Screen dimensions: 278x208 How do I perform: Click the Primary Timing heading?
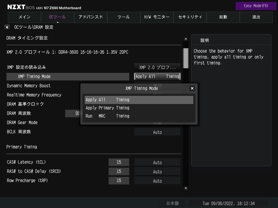click(x=22, y=147)
